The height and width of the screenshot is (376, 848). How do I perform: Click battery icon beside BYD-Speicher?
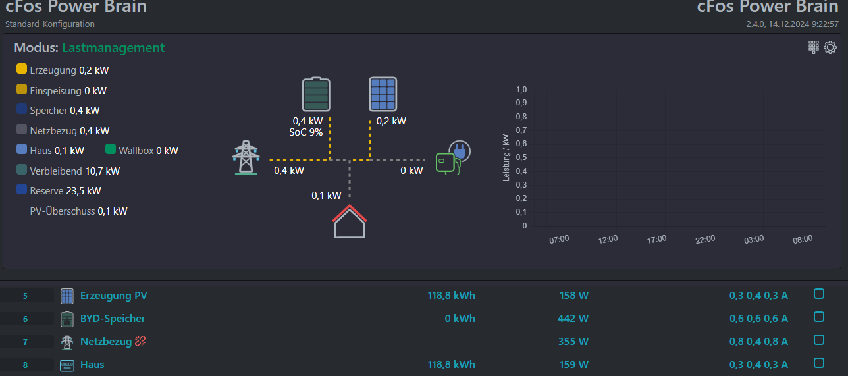coord(67,319)
